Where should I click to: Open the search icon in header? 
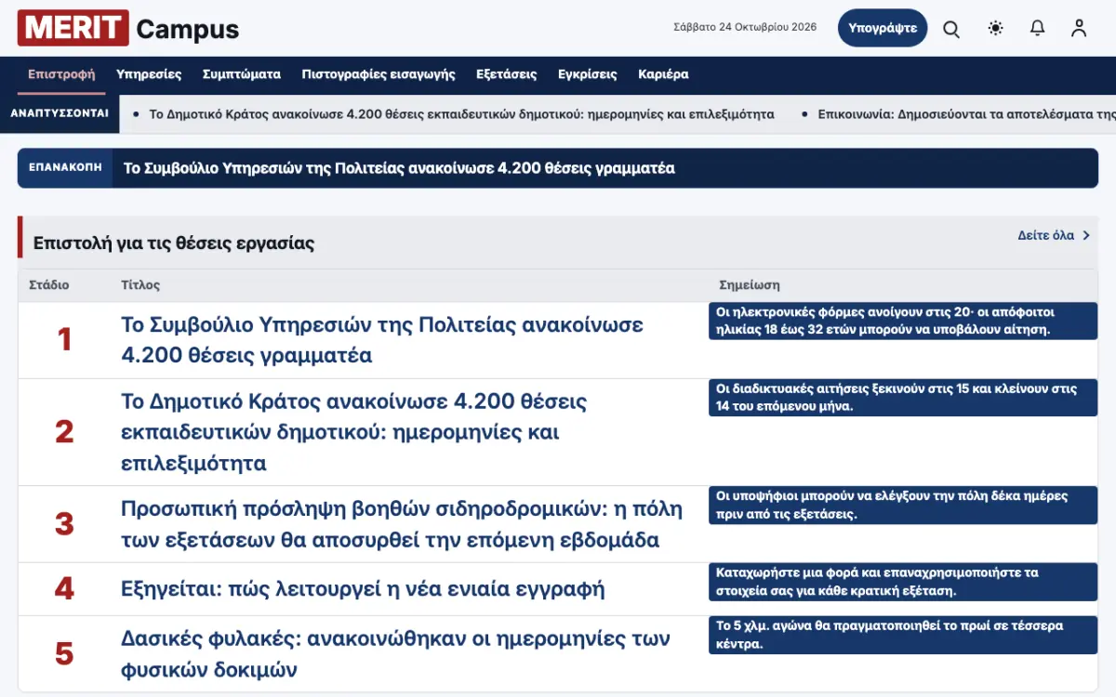pos(951,28)
